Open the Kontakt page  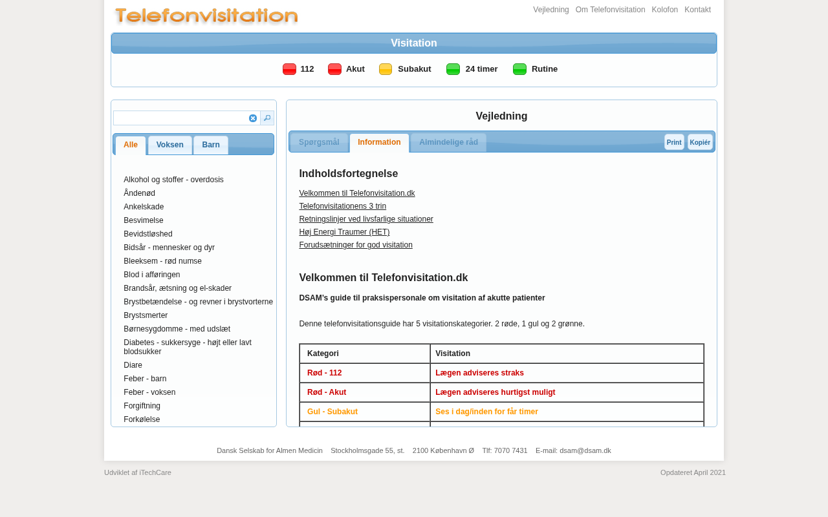[x=697, y=10]
